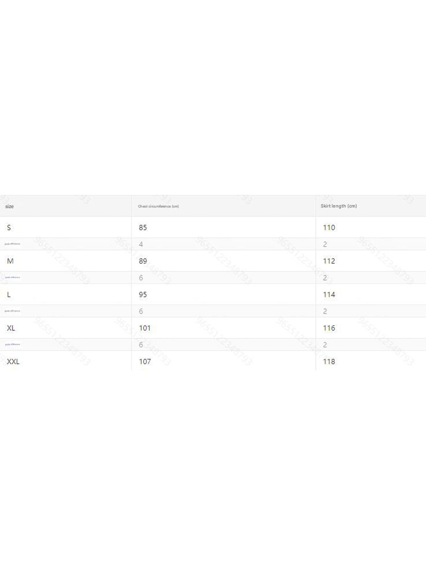
Task: Select chest value 101 for size XL
Action: tap(145, 328)
